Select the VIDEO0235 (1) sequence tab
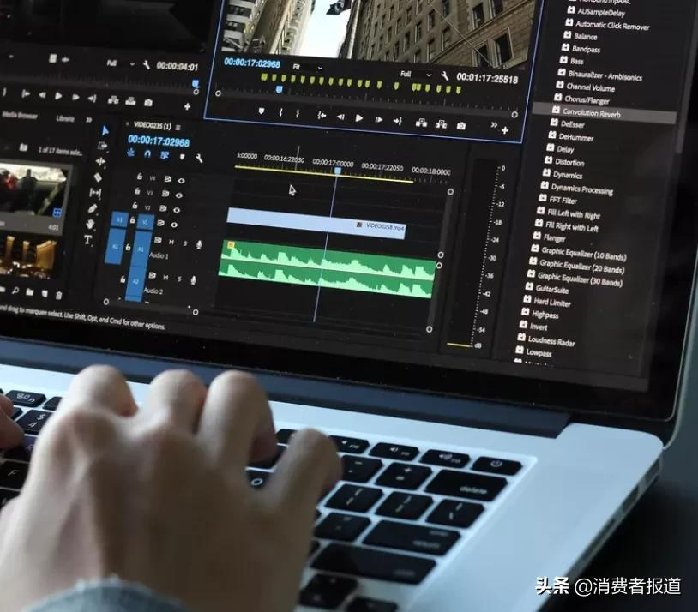The image size is (698, 612). (x=153, y=125)
